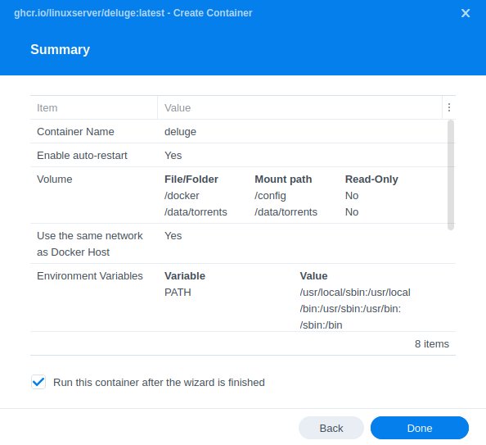Toggle Run this container after wizard checkbox
Screen dimensions: 486x445
coord(38,382)
